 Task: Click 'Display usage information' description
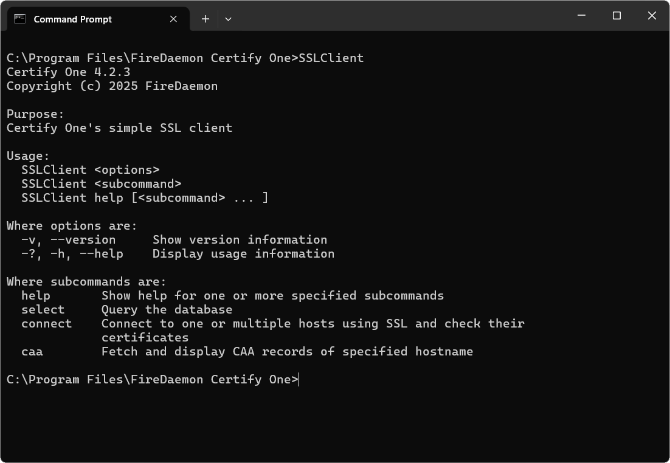pos(244,254)
